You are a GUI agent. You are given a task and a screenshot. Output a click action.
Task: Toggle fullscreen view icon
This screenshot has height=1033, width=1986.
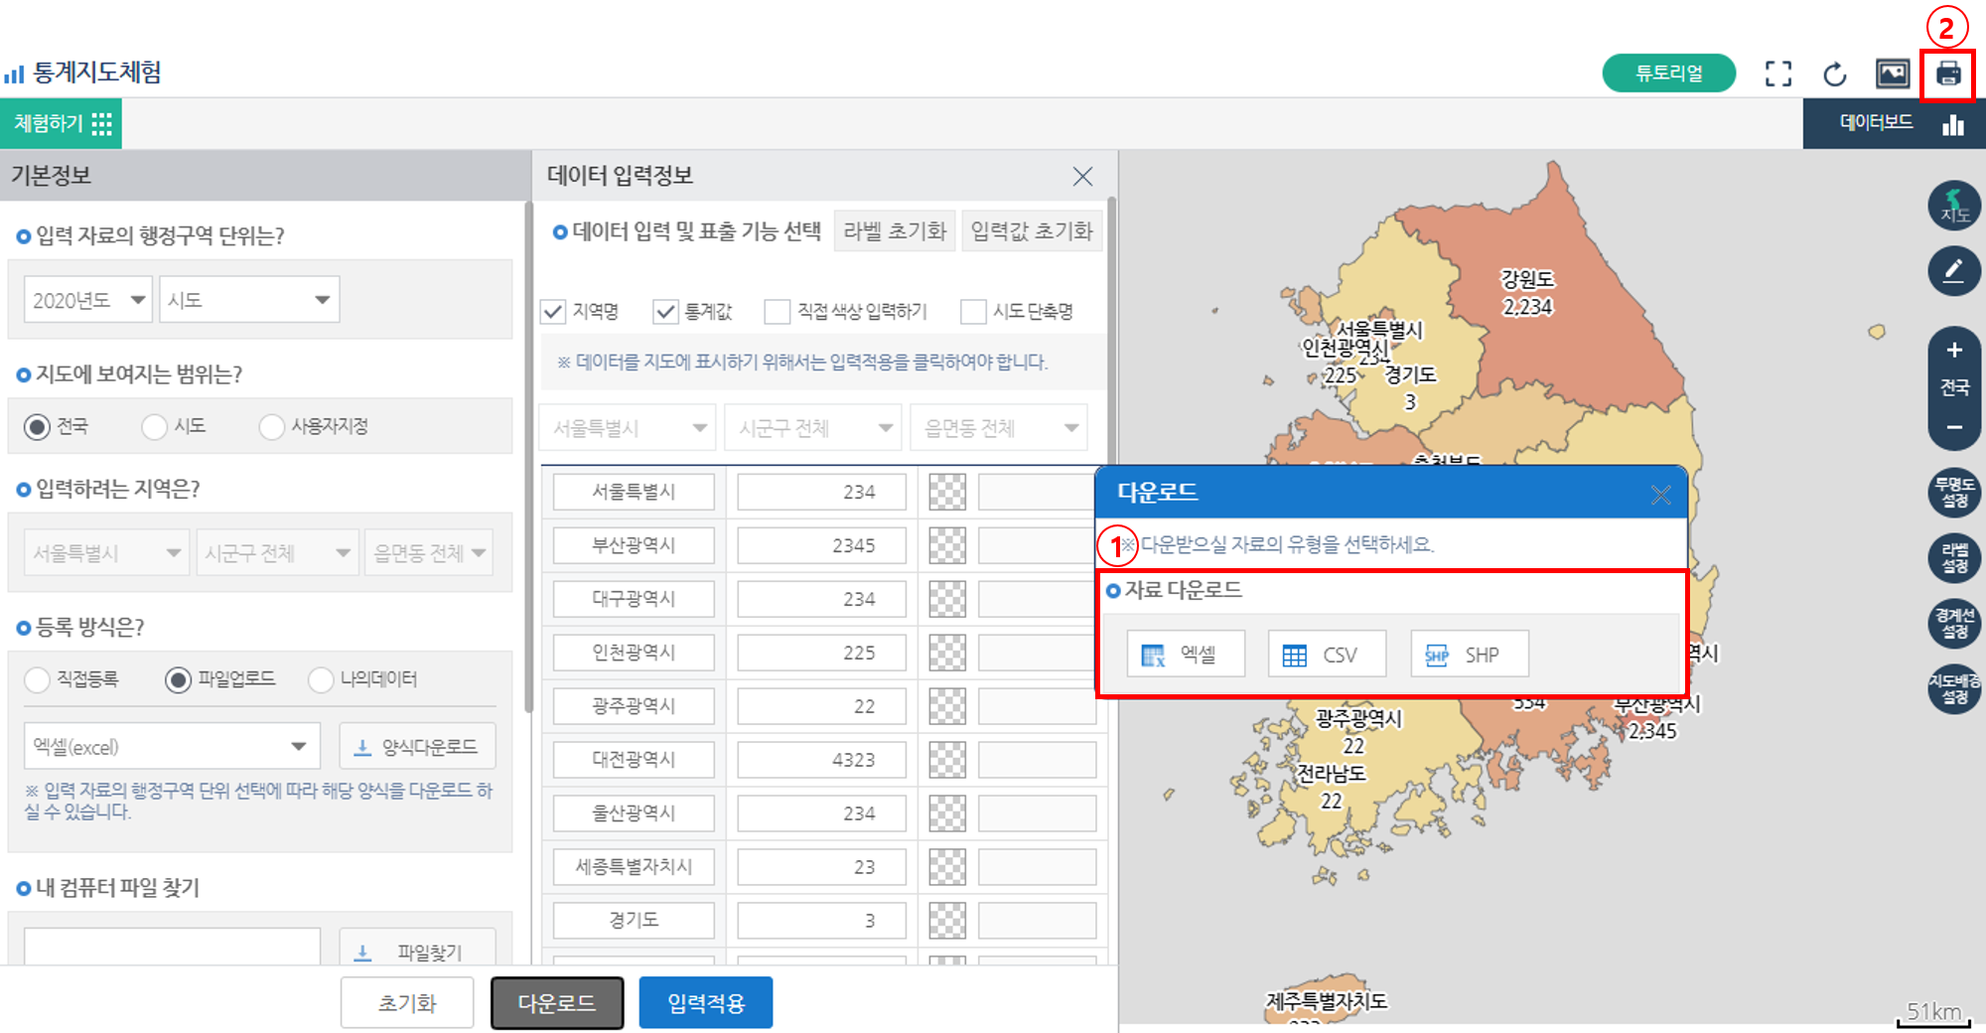point(1778,74)
